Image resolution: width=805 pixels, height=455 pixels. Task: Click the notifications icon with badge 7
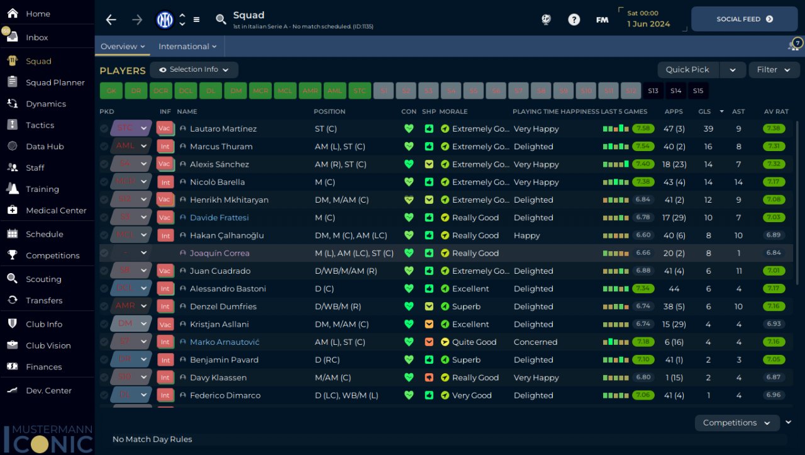pos(794,45)
